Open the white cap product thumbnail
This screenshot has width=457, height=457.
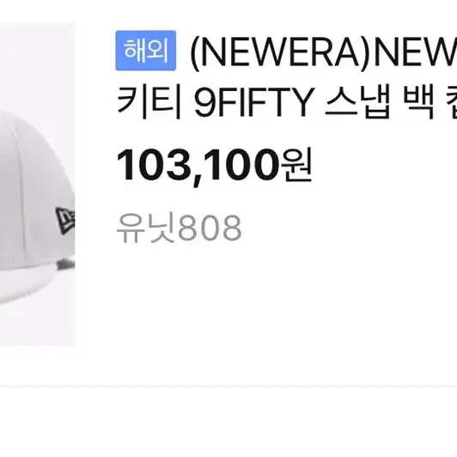point(38,184)
